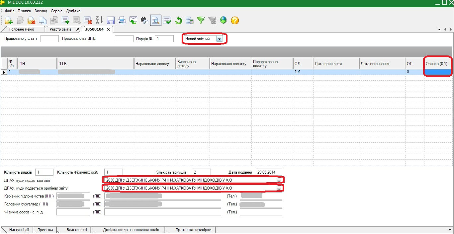This screenshot has height=234, width=454.
Task: Click the Кількість аркушів field
Action: click(201, 172)
